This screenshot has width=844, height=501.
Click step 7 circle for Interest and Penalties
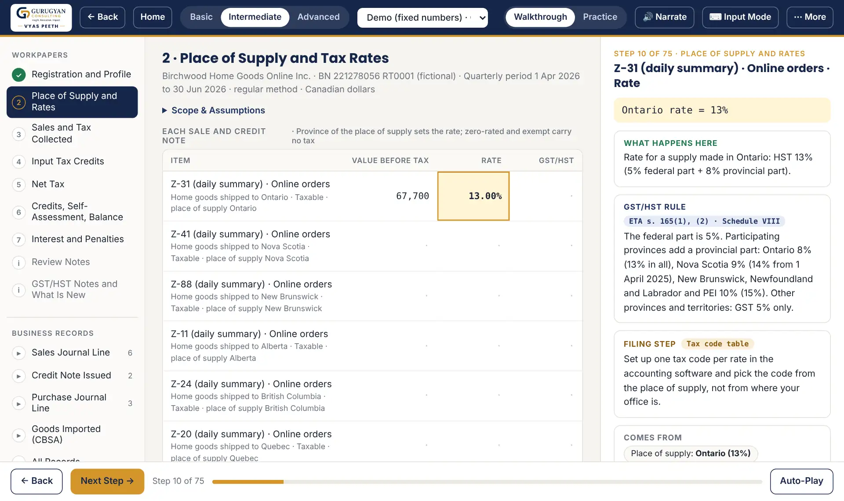pos(19,240)
